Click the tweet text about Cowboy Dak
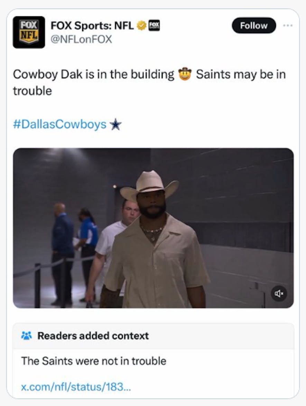This screenshot has width=306, height=406. 149,82
